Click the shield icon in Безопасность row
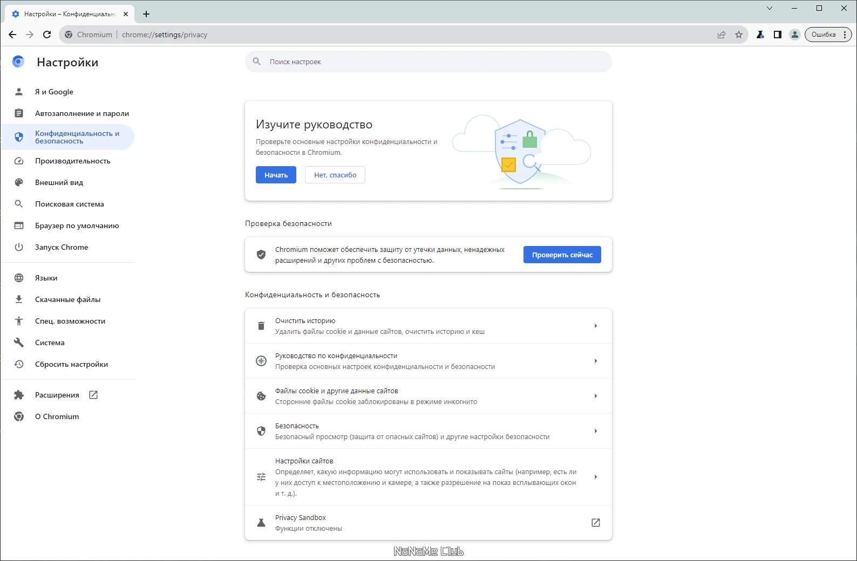Viewport: 857px width, 561px height. (261, 431)
